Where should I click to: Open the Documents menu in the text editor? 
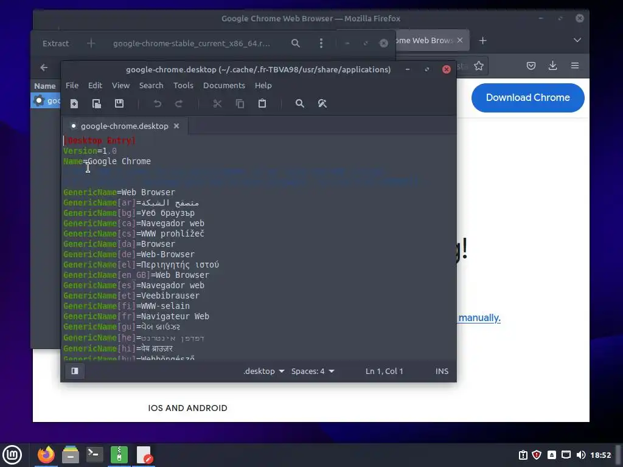coord(224,85)
